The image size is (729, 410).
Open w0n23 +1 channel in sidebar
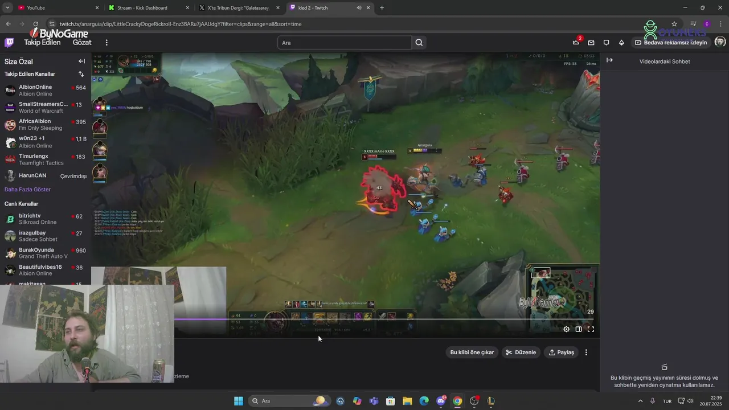pyautogui.click(x=46, y=142)
